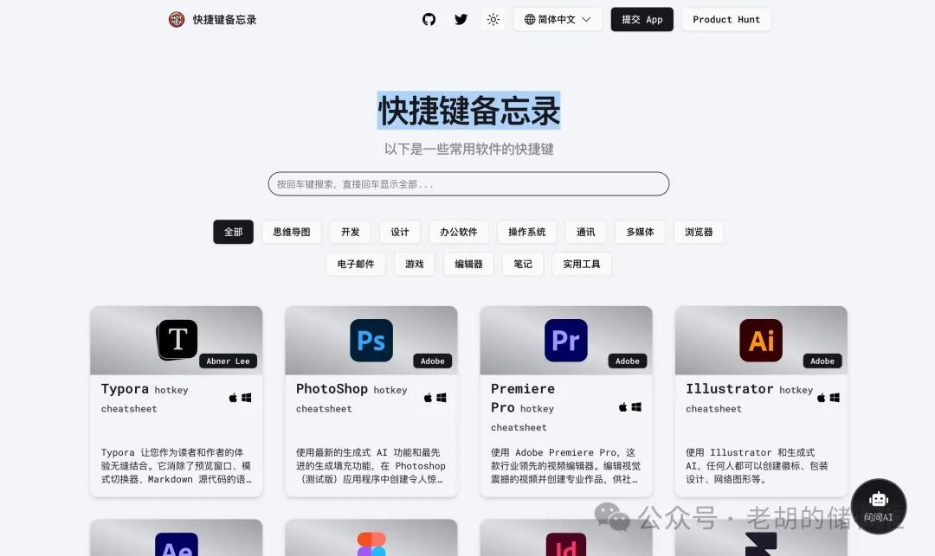Click the 提交 App button
Viewport: 935px width, 556px height.
tap(642, 20)
